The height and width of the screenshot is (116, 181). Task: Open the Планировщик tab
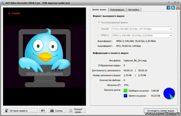117,10
